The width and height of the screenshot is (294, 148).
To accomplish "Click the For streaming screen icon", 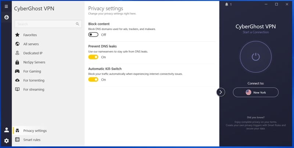I will point(17,89).
